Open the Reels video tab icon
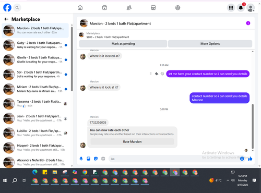The image size is (261, 193). coord(104,8)
